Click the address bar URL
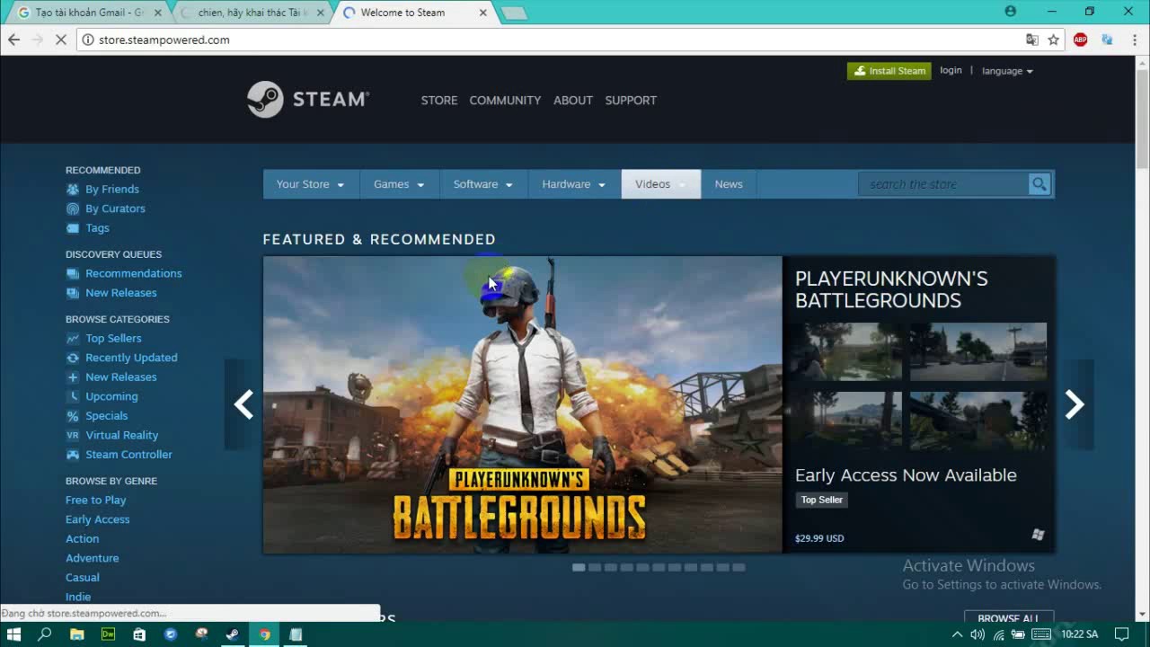The image size is (1150, 647). [164, 40]
